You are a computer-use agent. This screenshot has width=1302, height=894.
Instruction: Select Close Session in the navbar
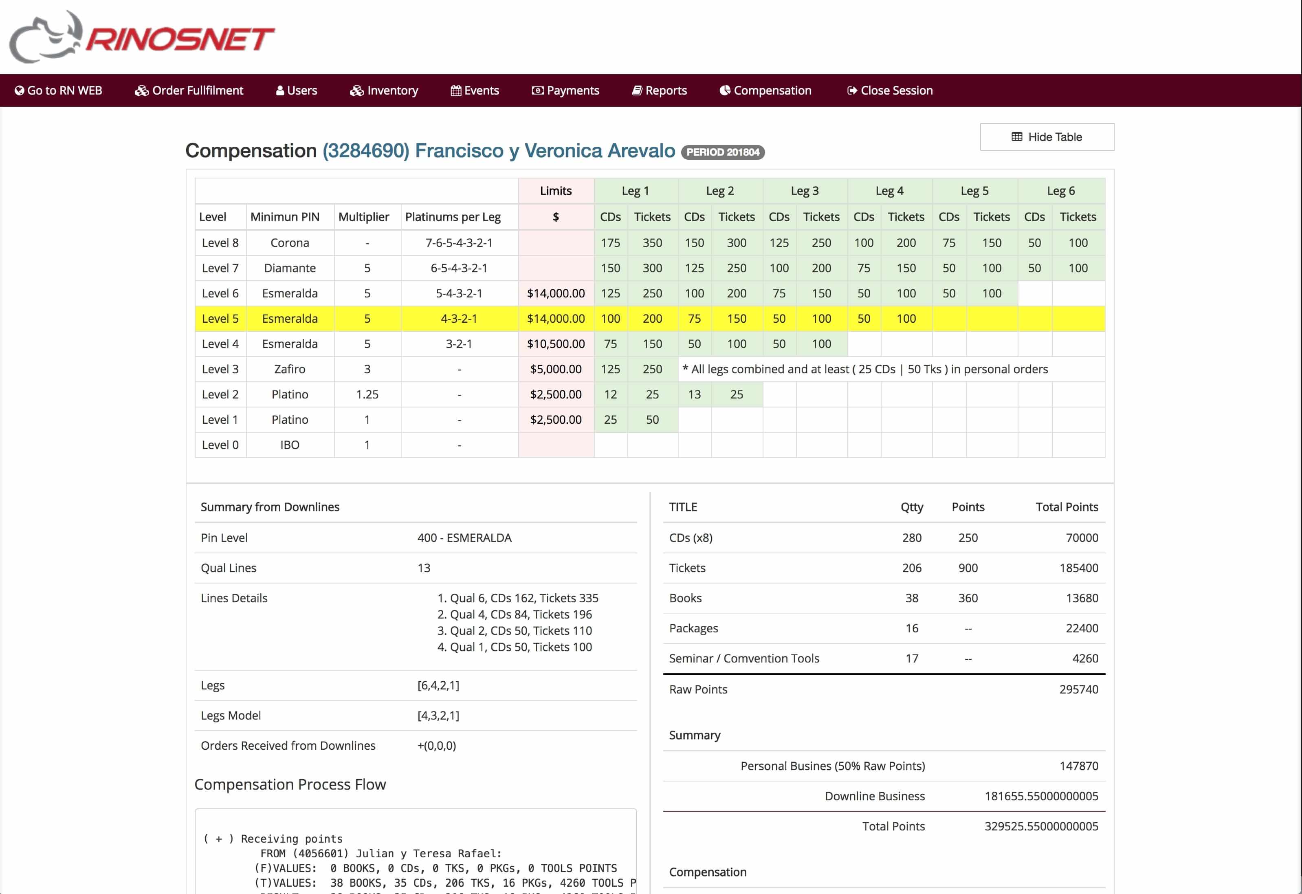(x=890, y=90)
